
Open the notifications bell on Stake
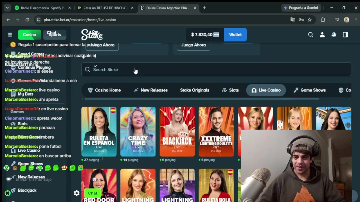[x=334, y=35]
